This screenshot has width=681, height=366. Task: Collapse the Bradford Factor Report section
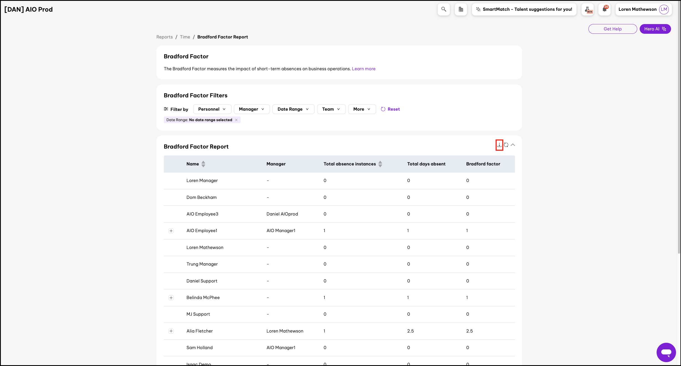tap(513, 145)
